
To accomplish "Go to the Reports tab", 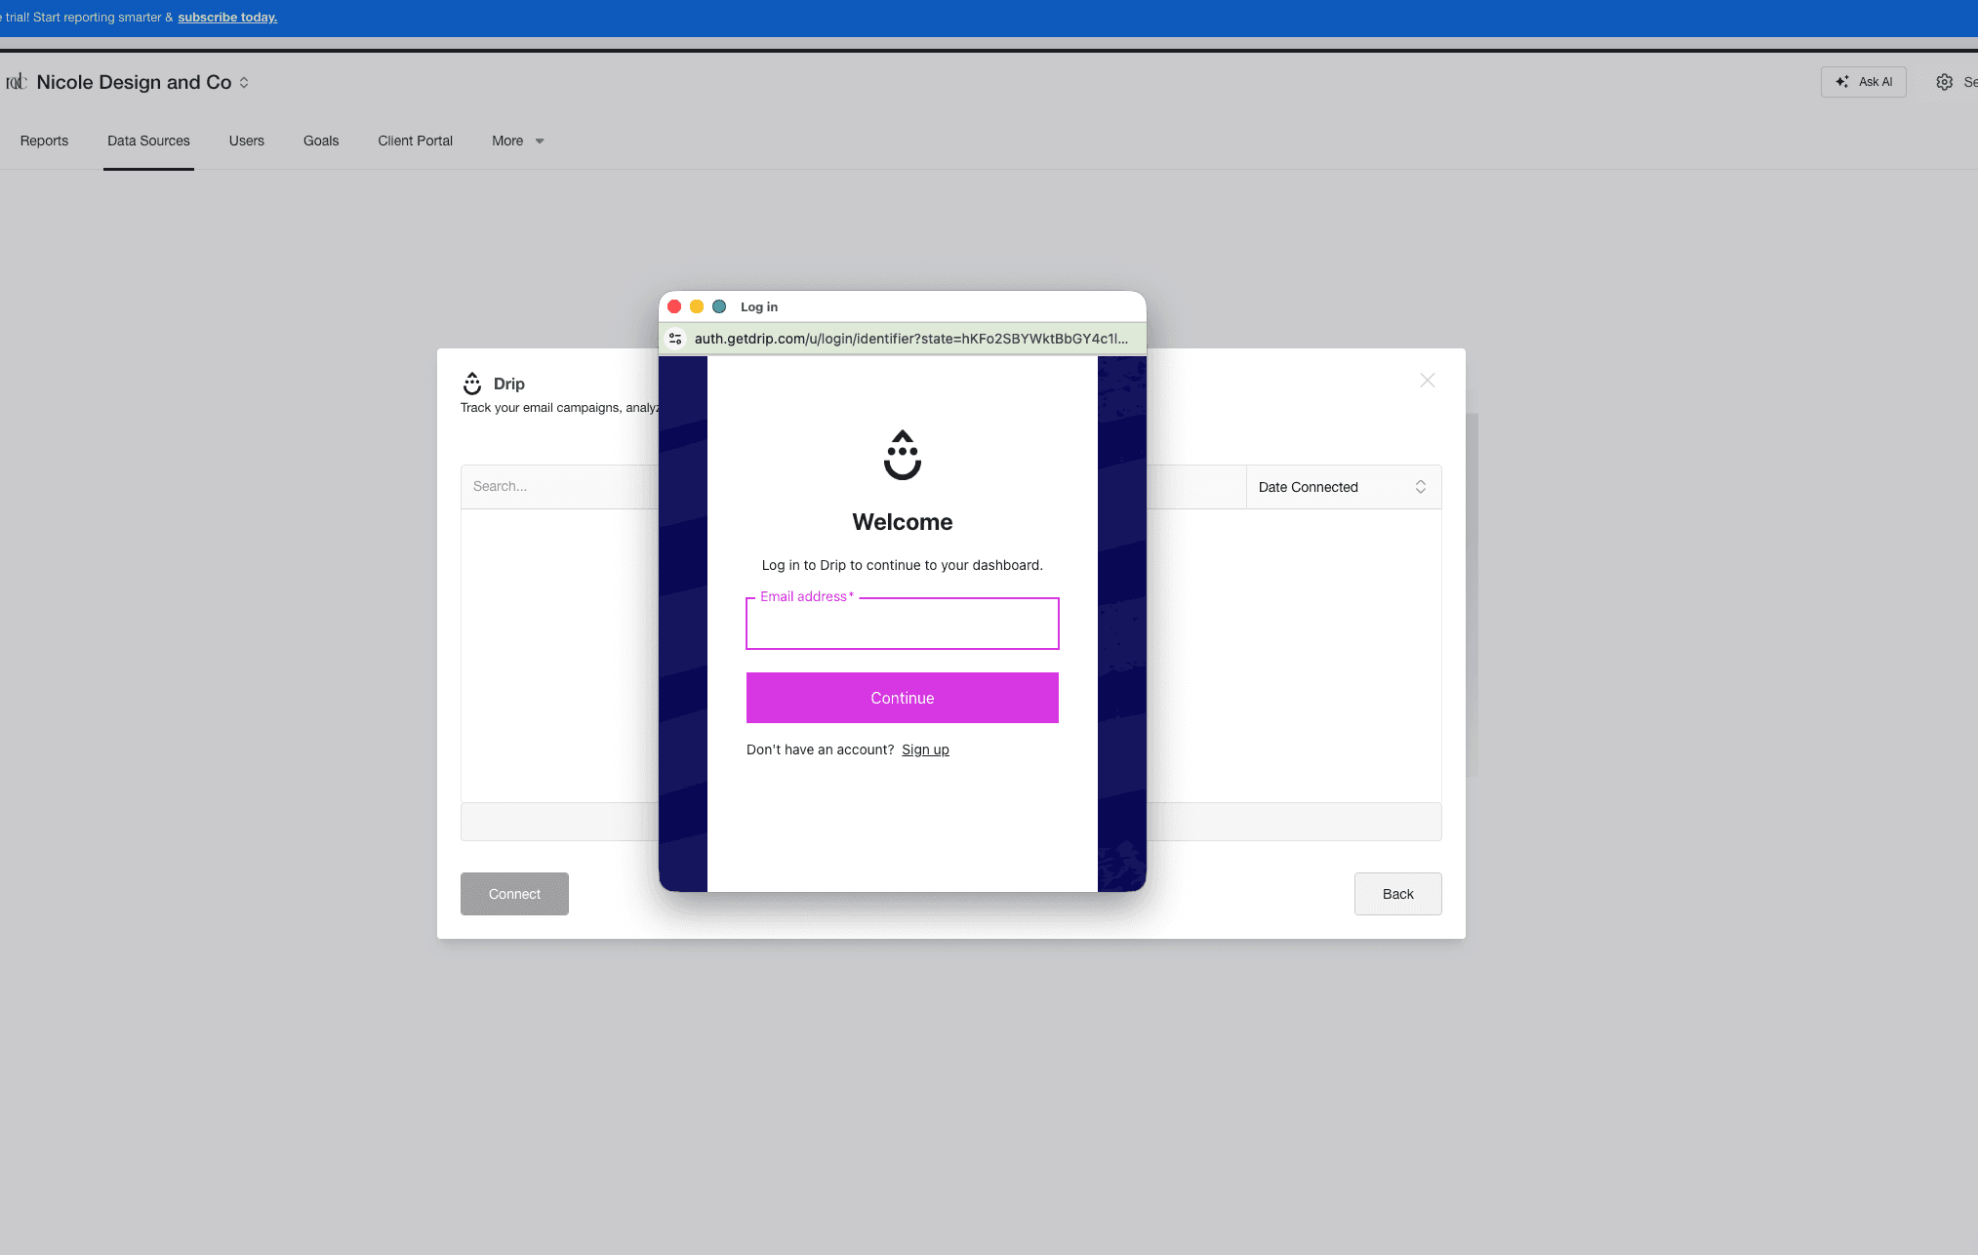I will coord(44,141).
